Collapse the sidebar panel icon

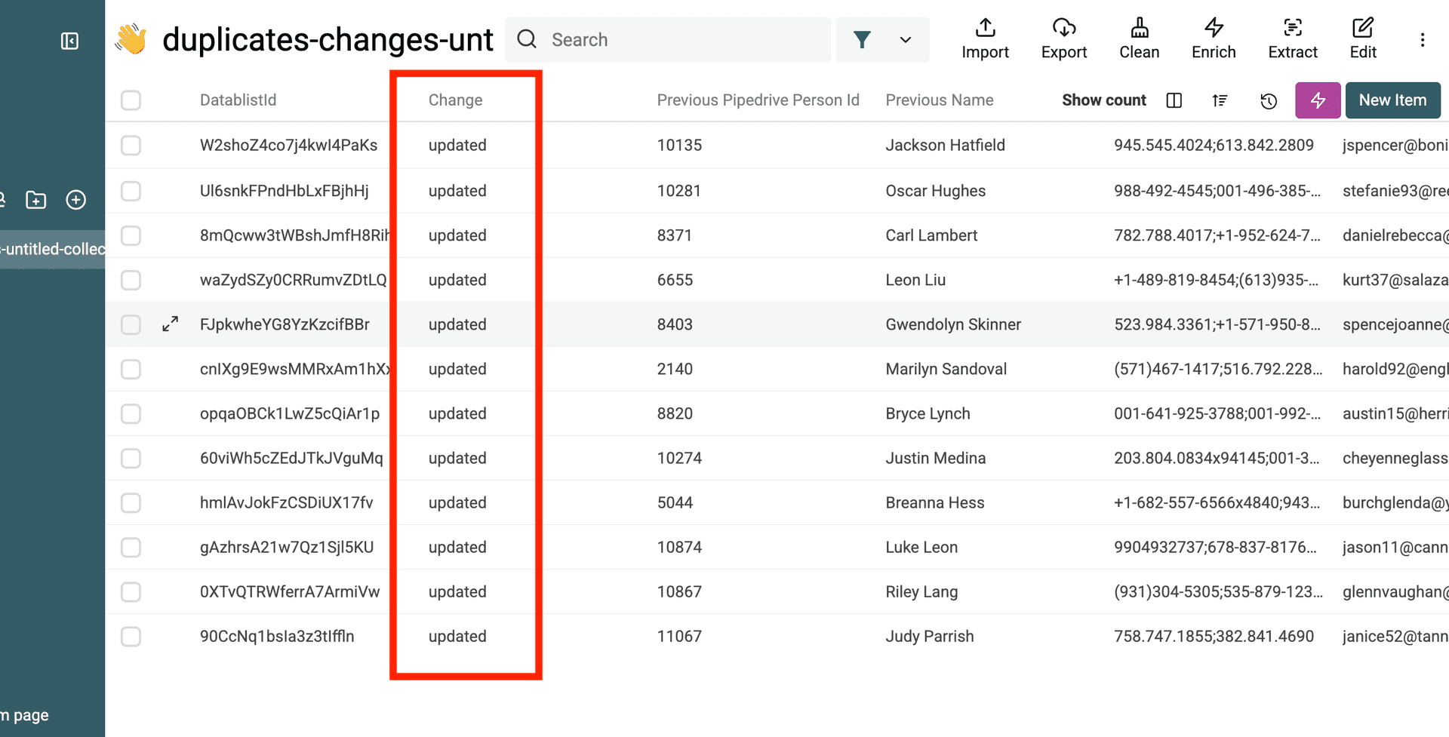pos(69,41)
